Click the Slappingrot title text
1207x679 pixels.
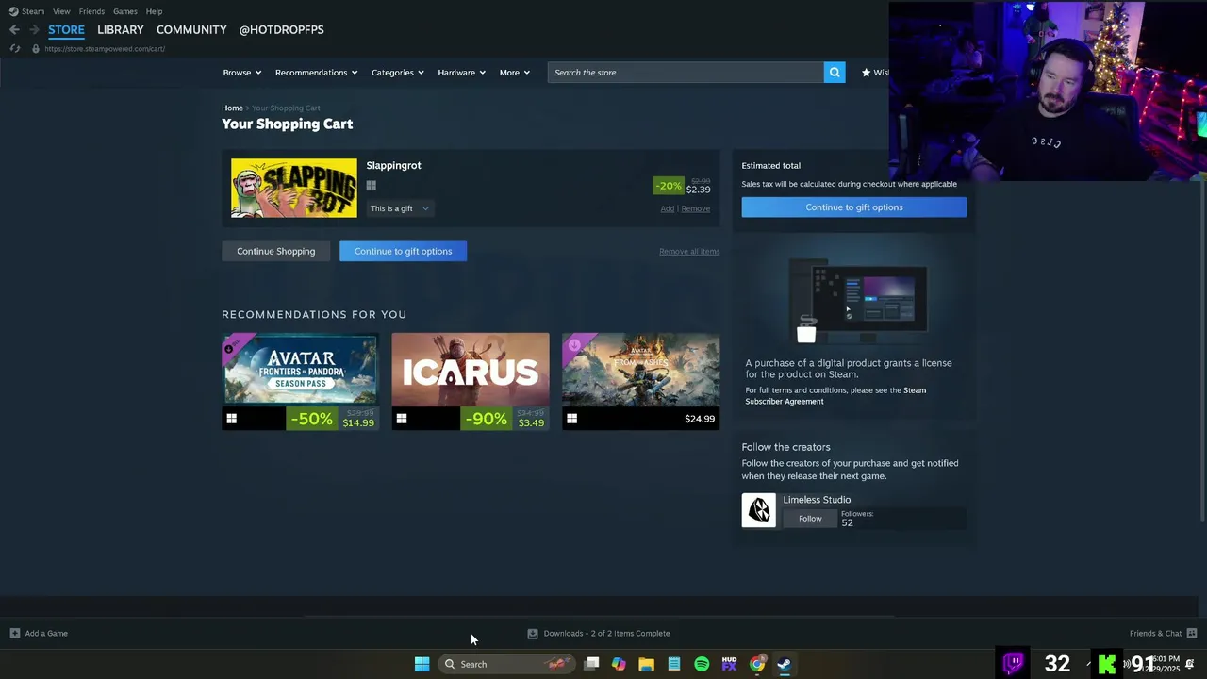coord(393,165)
